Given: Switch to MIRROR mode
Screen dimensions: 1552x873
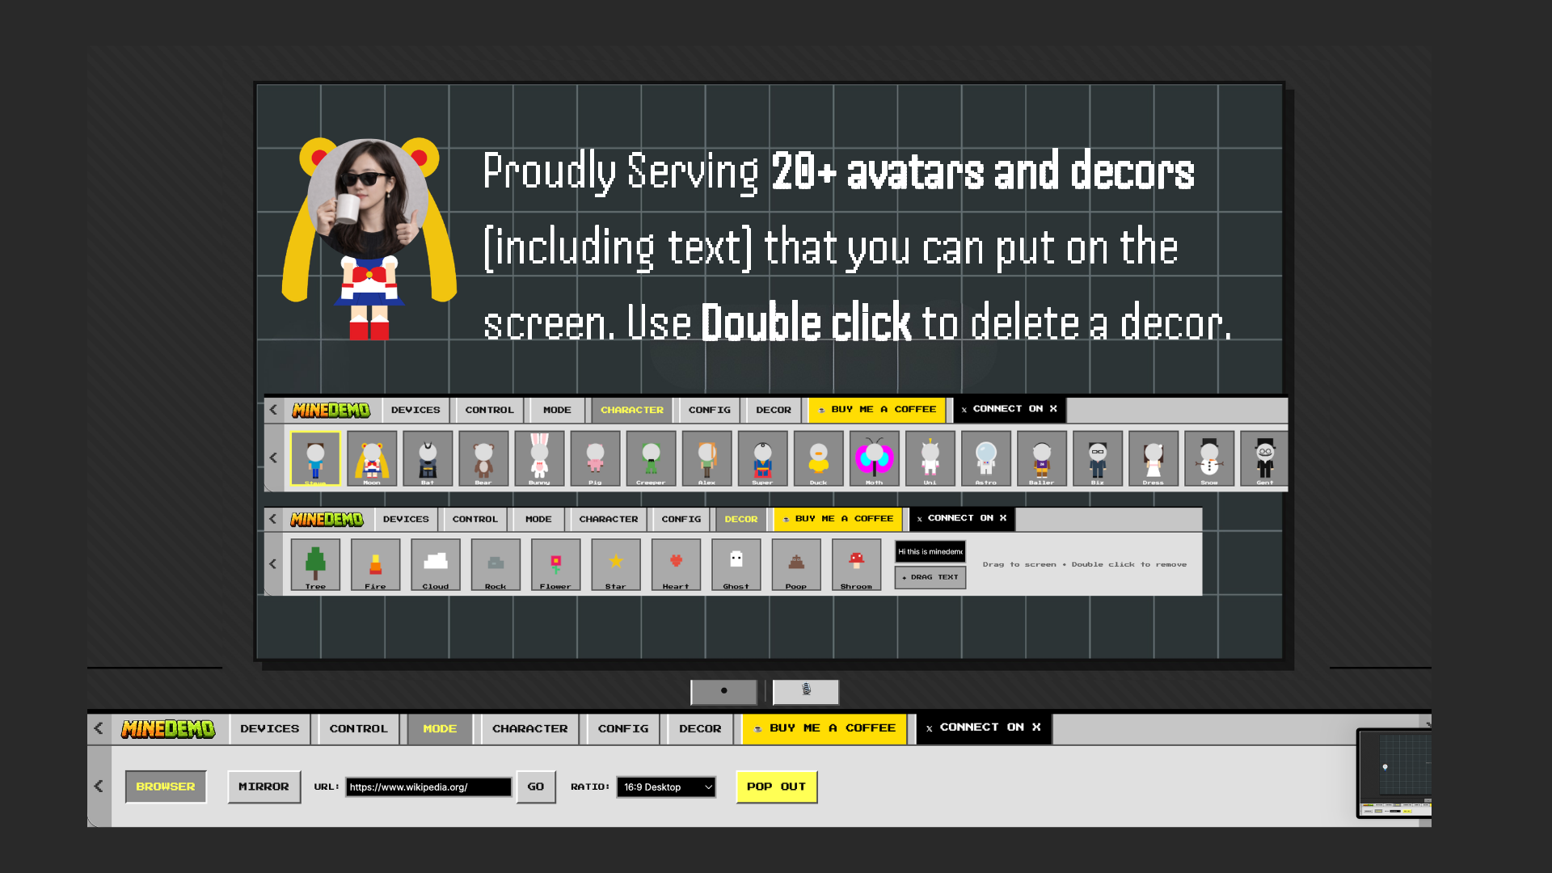Looking at the screenshot, I should point(264,787).
